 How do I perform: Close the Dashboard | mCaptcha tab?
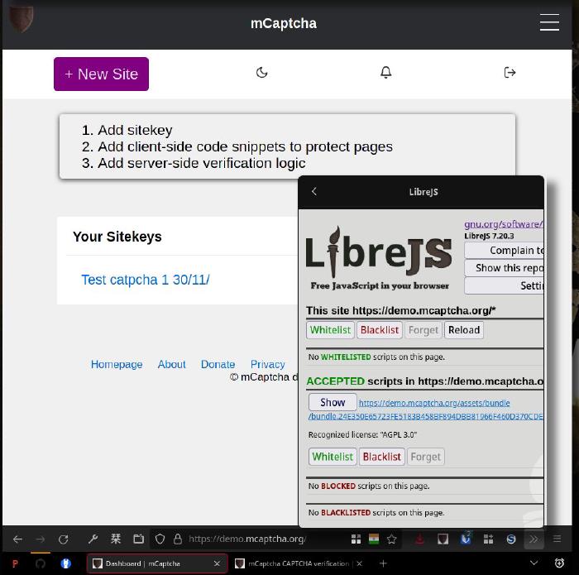coord(217,563)
